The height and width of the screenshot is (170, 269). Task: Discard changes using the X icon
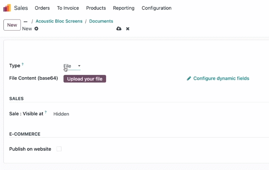(x=128, y=29)
